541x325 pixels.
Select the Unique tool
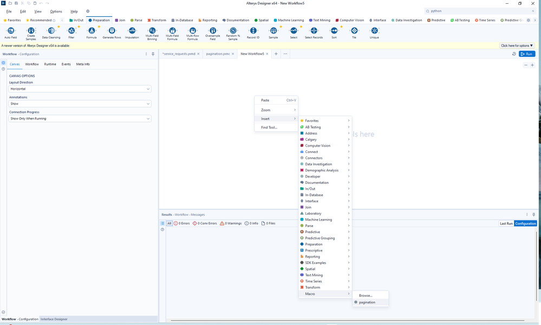point(374,33)
